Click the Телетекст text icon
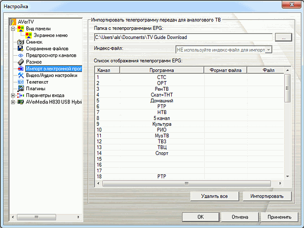304x228 pixels. 21,82
